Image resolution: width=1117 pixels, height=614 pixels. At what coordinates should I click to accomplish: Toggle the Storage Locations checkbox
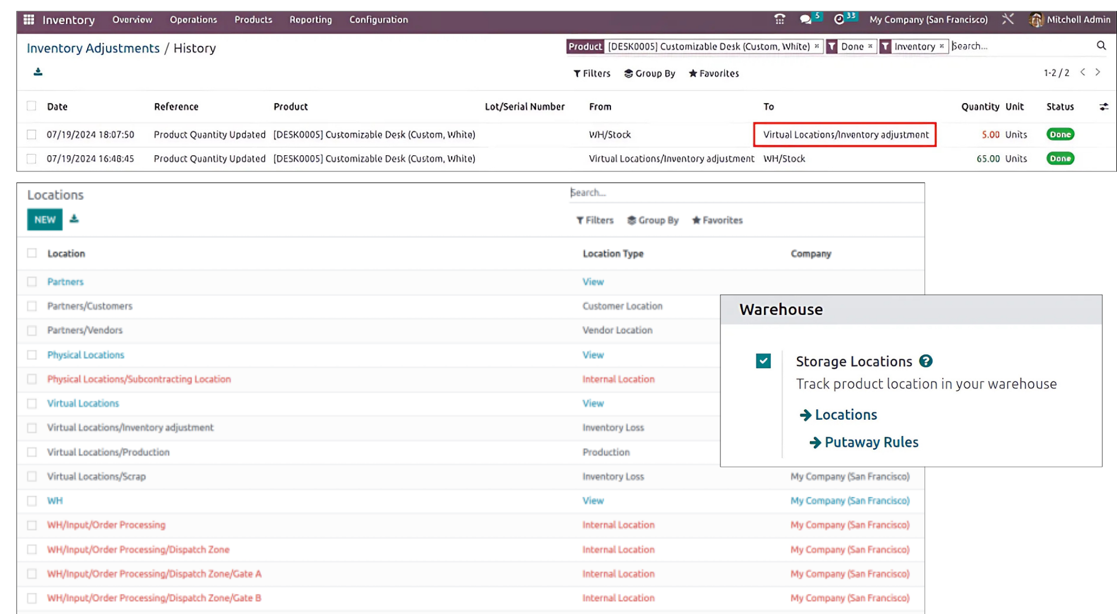(x=763, y=361)
